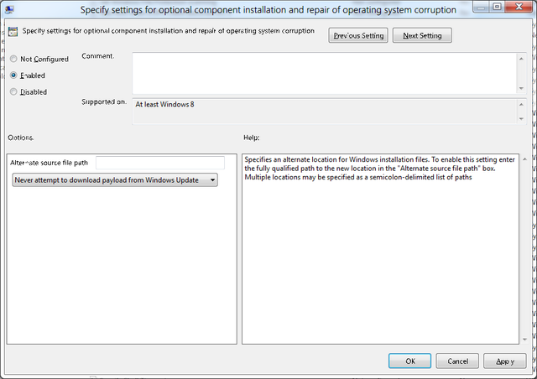Go to the Previous Setting
The image size is (537, 379).
(x=358, y=36)
